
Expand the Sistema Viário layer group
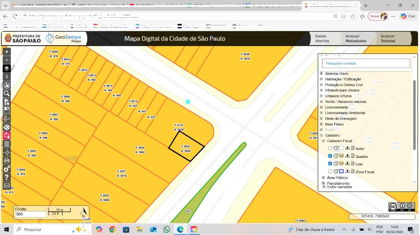coord(321,74)
